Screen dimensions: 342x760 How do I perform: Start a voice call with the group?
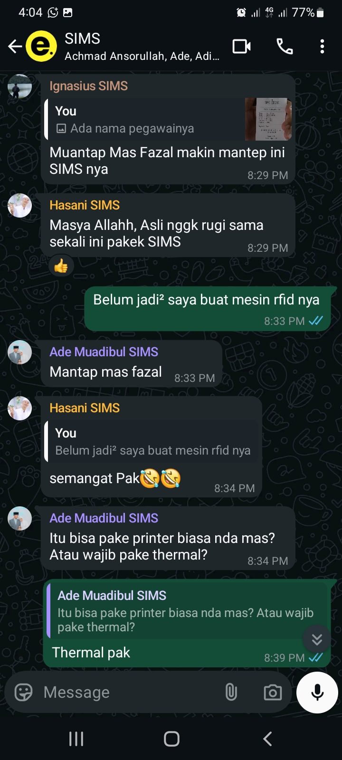[x=285, y=47]
